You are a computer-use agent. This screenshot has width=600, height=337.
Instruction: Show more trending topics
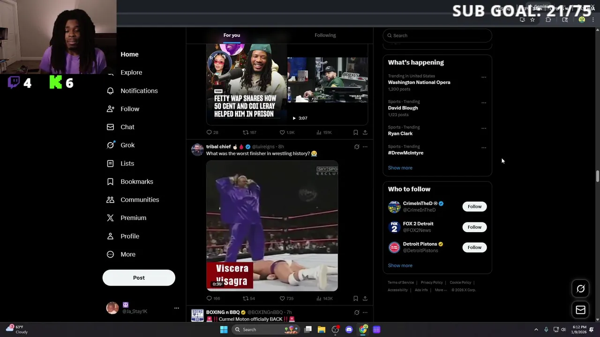[x=400, y=168]
